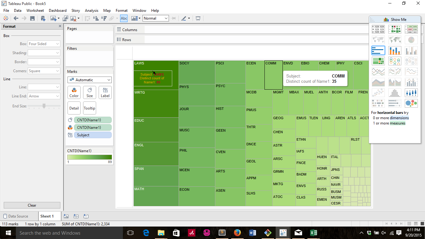Screen dimensions: 425x239
Task: Select circle views chart in Show Me
Action: click(395, 61)
